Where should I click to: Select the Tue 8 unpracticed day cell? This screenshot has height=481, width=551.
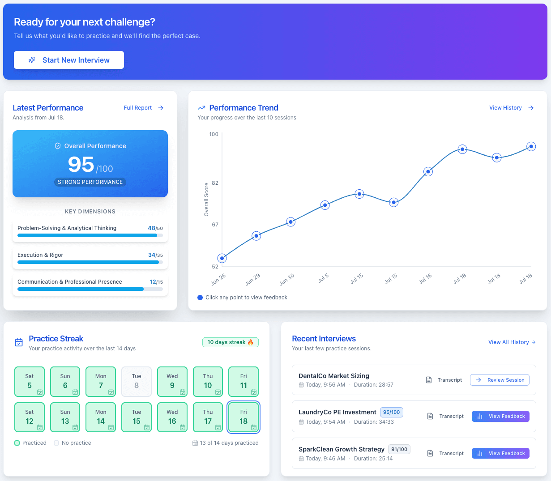point(136,382)
